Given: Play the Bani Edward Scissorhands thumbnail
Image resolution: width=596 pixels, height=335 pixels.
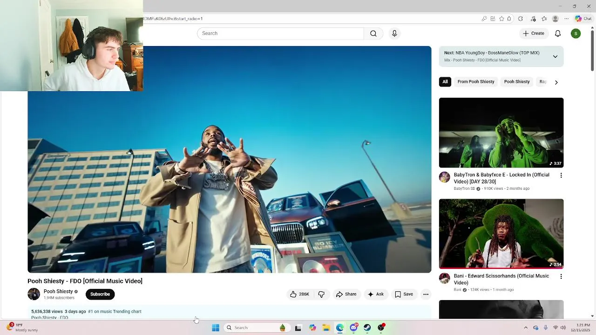Looking at the screenshot, I should point(501,234).
